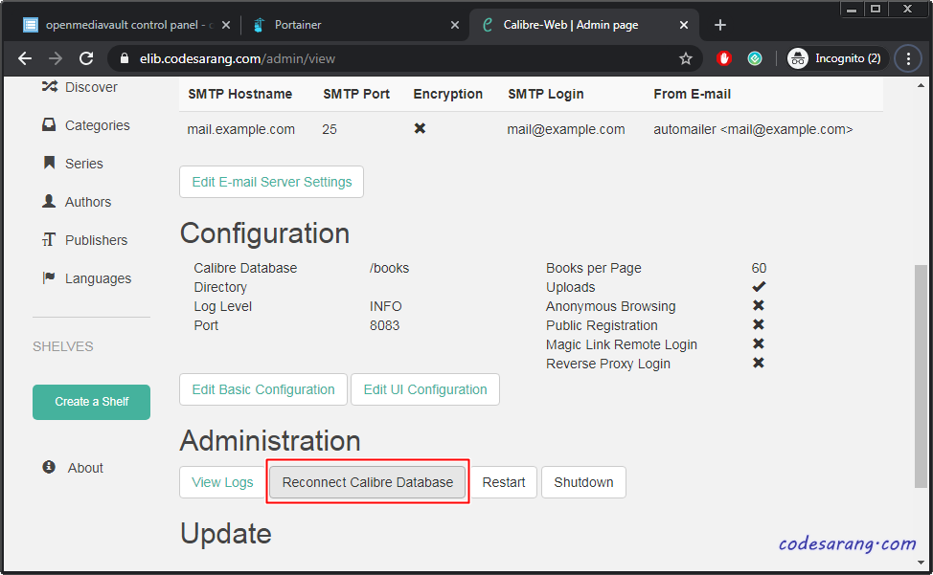Viewport: 933px width, 575px height.
Task: Go back to the previous page
Action: click(25, 58)
